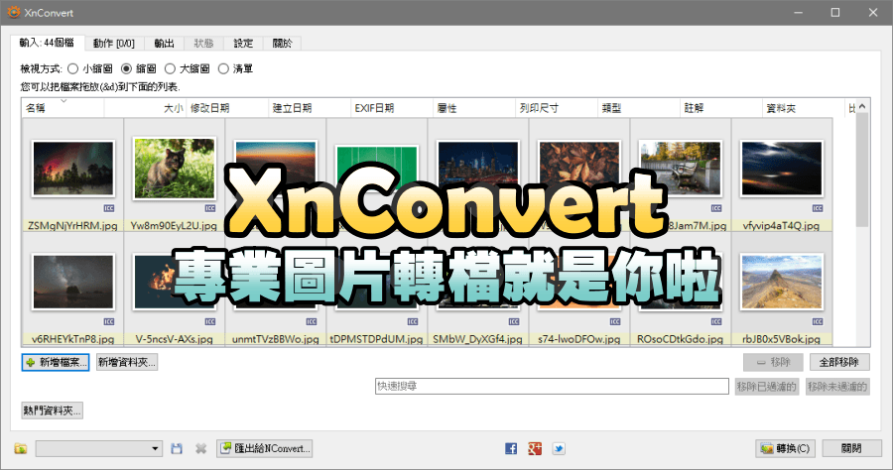The width and height of the screenshot is (893, 470).
Task: Save preset with the floppy disk icon
Action: pos(177,448)
